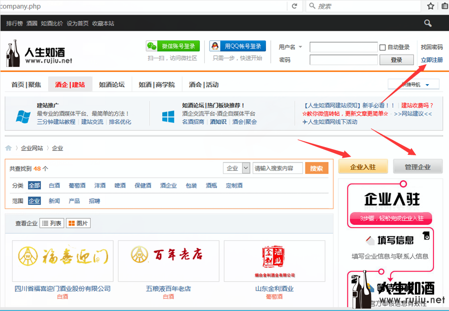Filter category by 白酒
Viewport: 449px width, 311px height.
pyautogui.click(x=54, y=186)
